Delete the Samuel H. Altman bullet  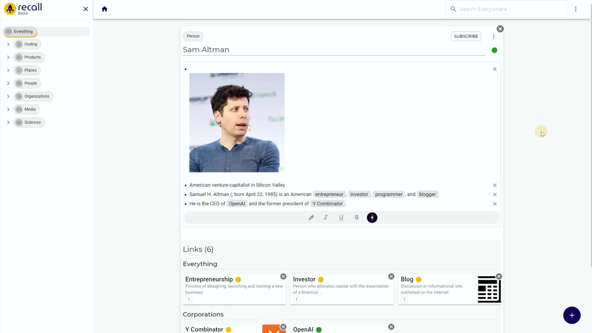click(495, 194)
